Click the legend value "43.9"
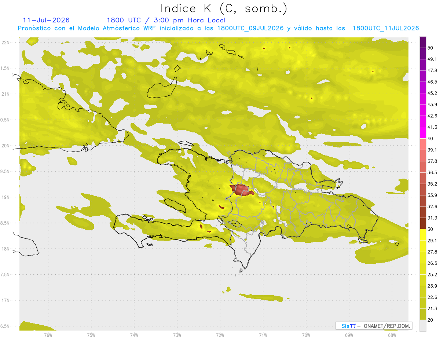Image resolution: width=440 pixels, height=340 pixels. coord(433,105)
